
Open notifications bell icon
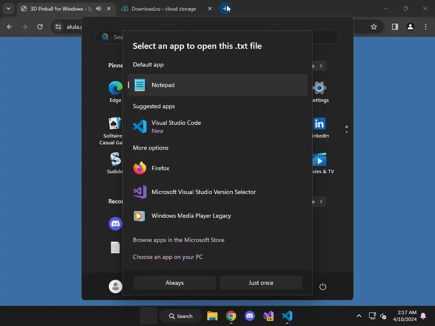coord(424,316)
